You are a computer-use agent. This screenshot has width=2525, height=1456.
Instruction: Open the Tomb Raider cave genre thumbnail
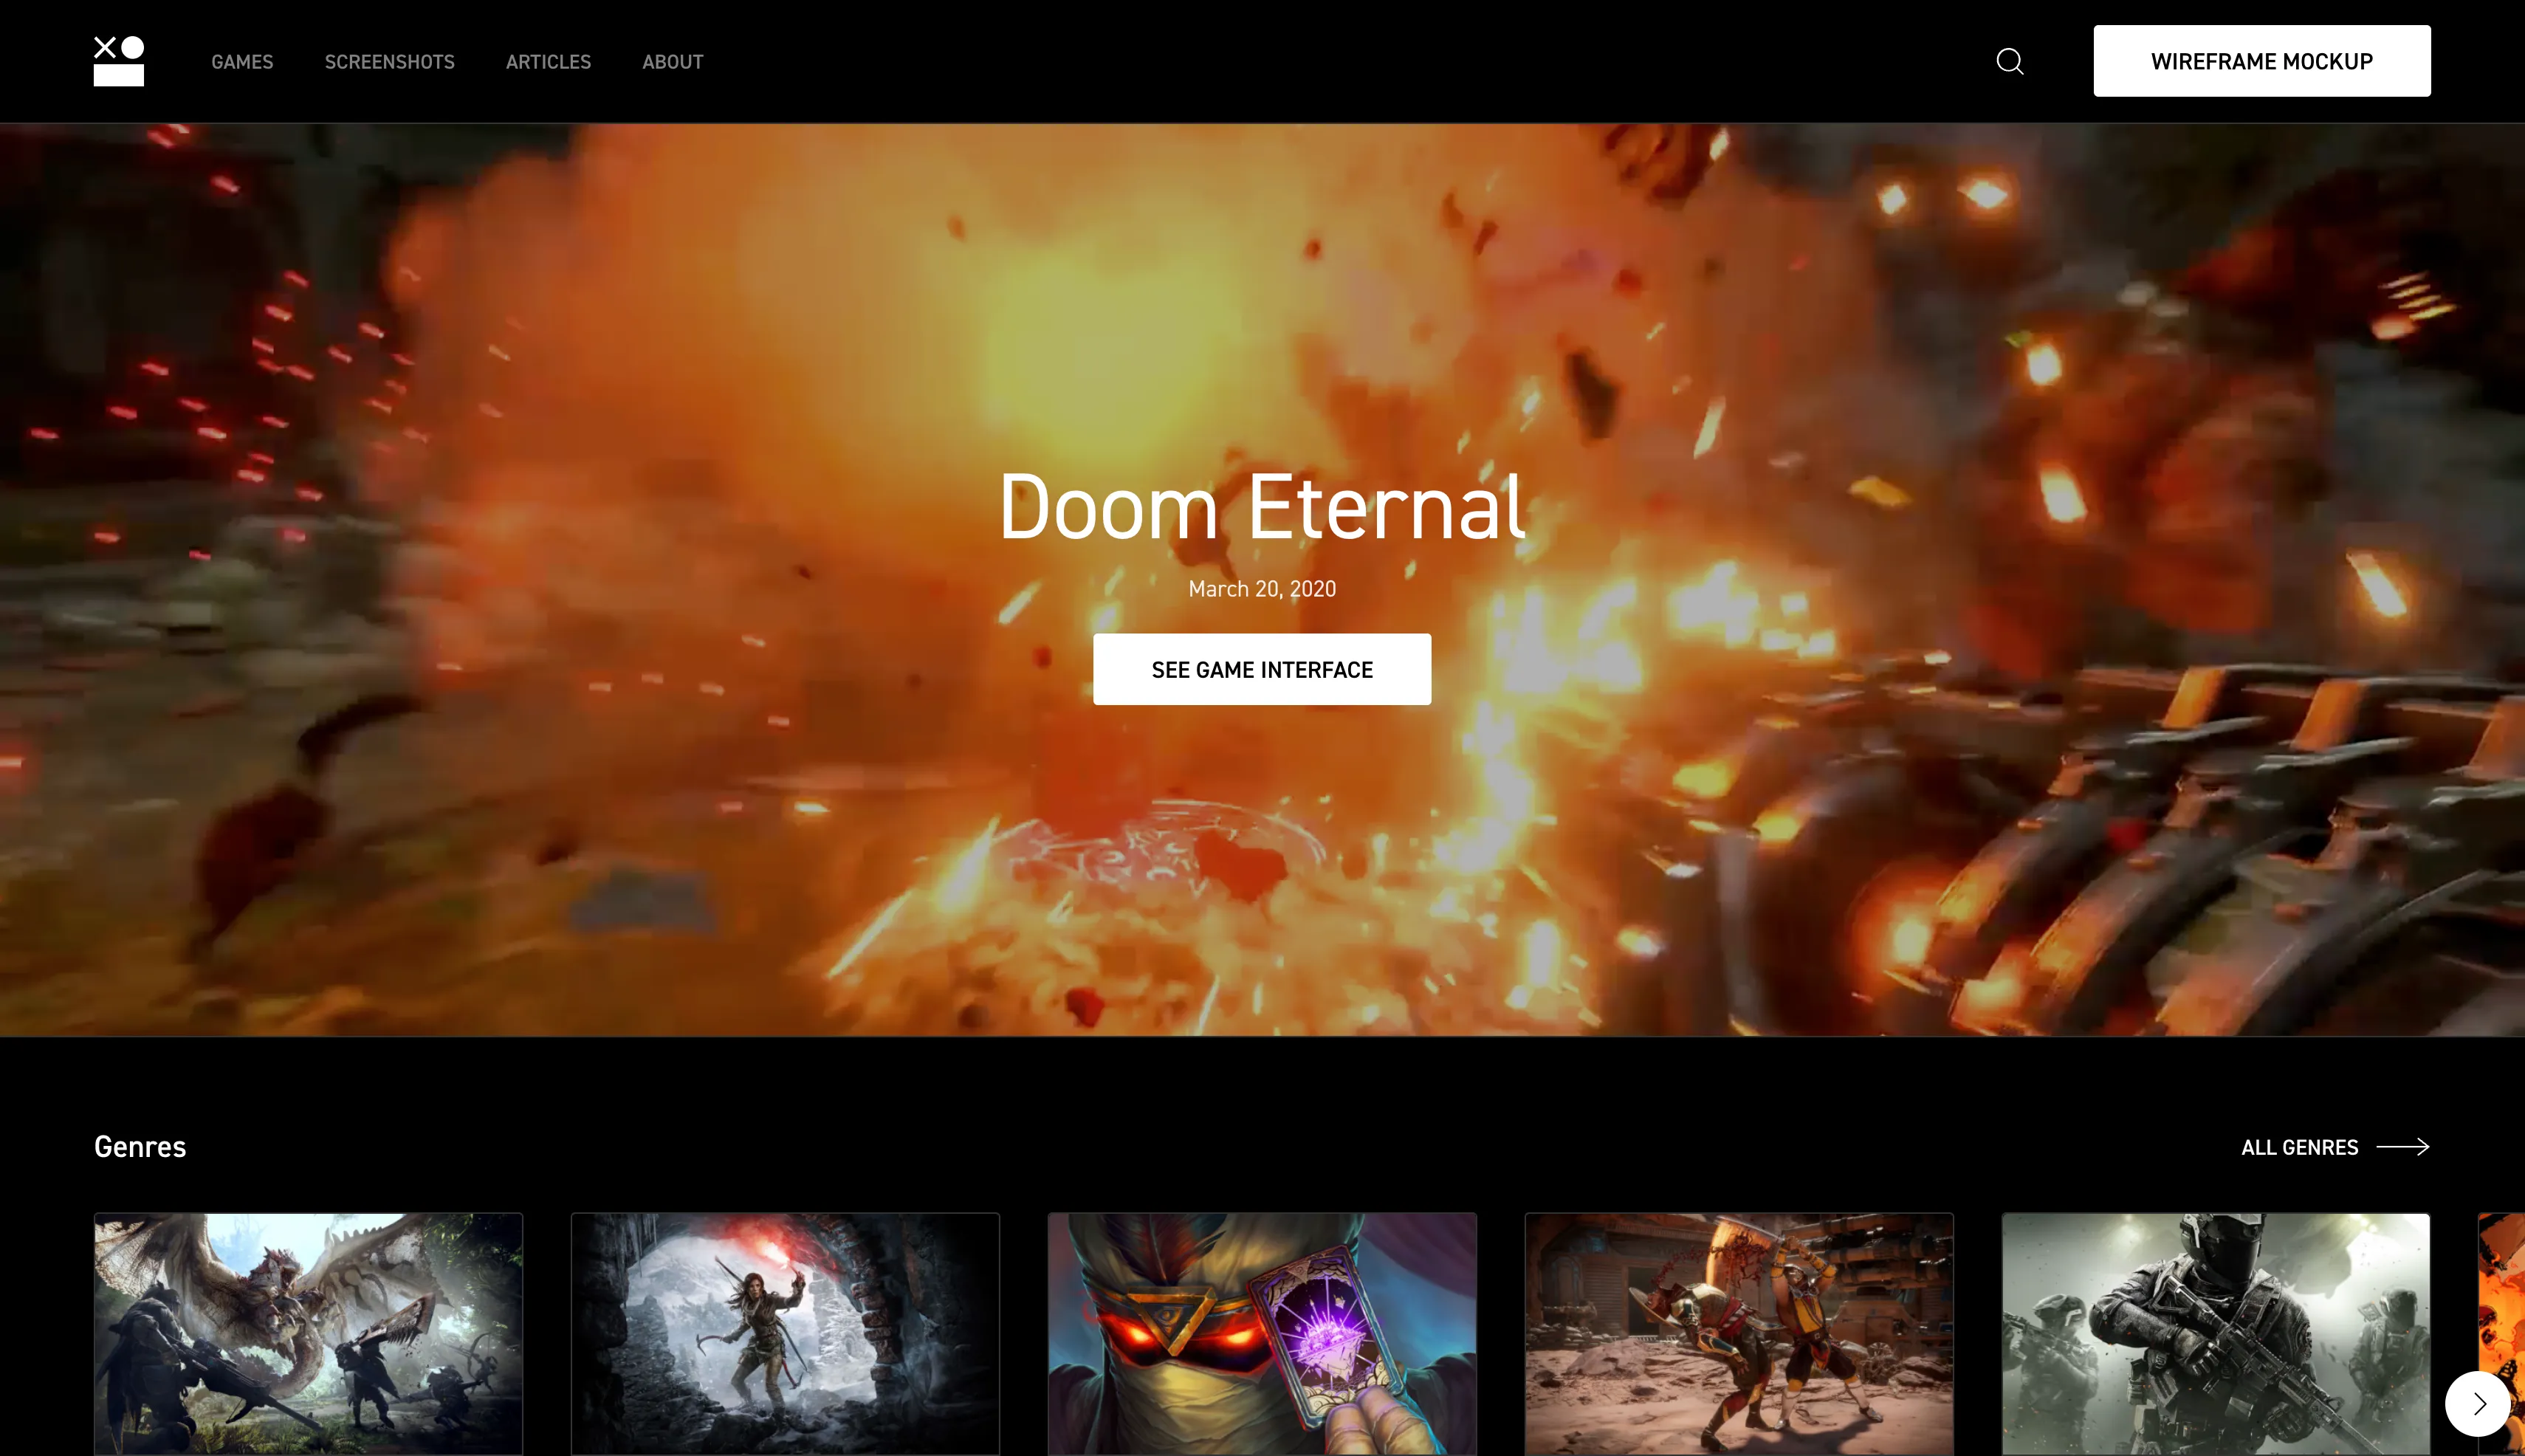tap(785, 1333)
